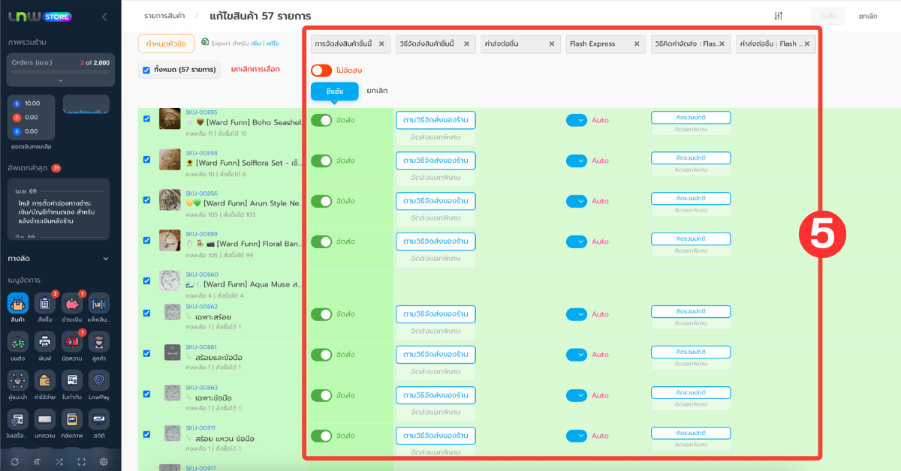Click the settings gear in sidebar footer
Image resolution: width=901 pixels, height=471 pixels.
point(104,461)
